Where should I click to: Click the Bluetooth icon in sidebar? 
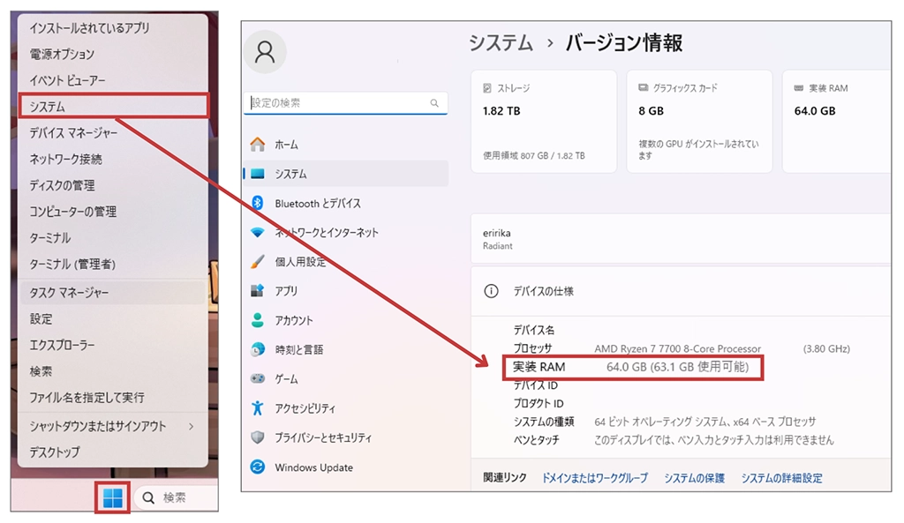click(x=258, y=203)
